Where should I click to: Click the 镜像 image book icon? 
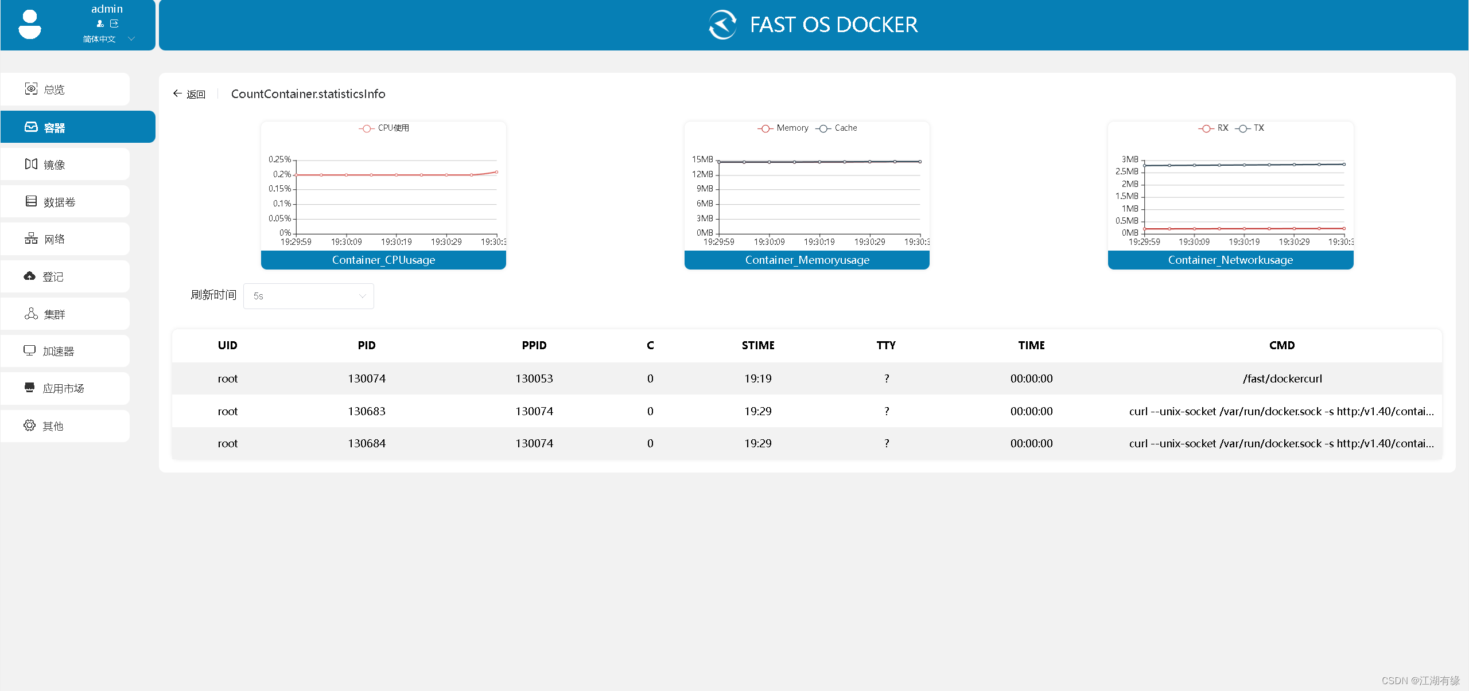click(31, 164)
